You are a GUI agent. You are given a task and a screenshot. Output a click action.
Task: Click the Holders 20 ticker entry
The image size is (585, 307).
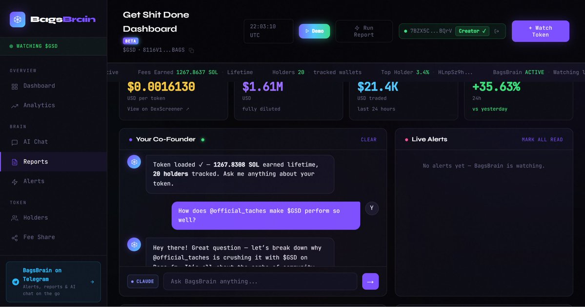317,72
